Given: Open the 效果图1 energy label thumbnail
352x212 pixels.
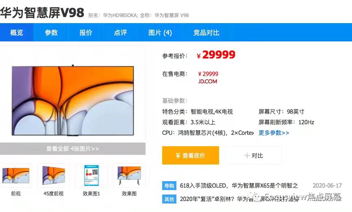Looking at the screenshot, I should (91, 175).
